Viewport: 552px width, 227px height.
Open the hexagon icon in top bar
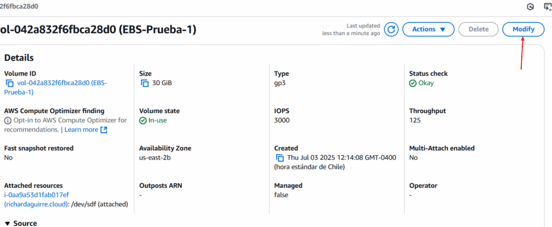coord(530,6)
